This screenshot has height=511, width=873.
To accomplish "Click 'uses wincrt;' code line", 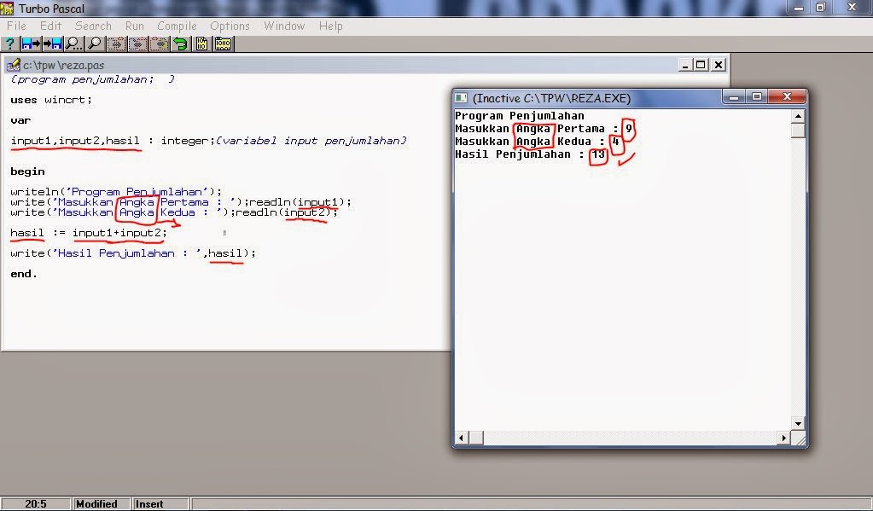I will [x=51, y=100].
